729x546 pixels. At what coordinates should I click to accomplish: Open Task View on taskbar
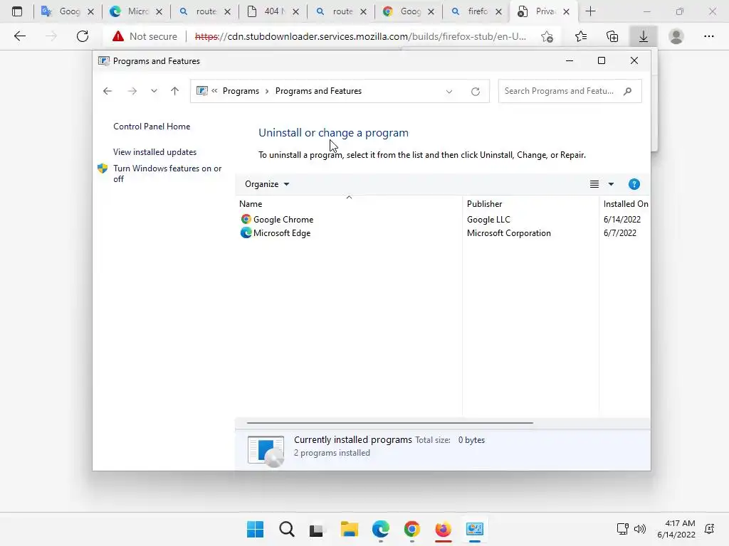click(317, 529)
